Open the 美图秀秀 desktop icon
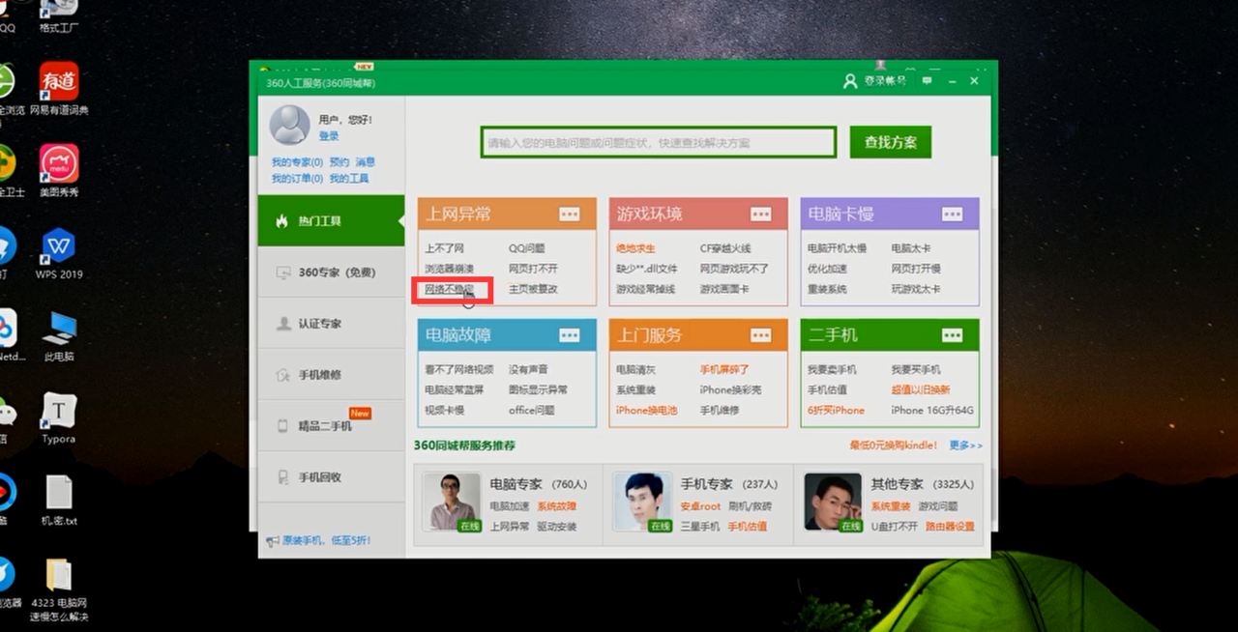 59,171
